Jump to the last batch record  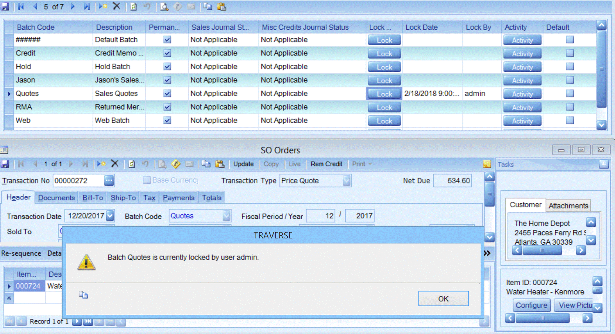coord(87,7)
